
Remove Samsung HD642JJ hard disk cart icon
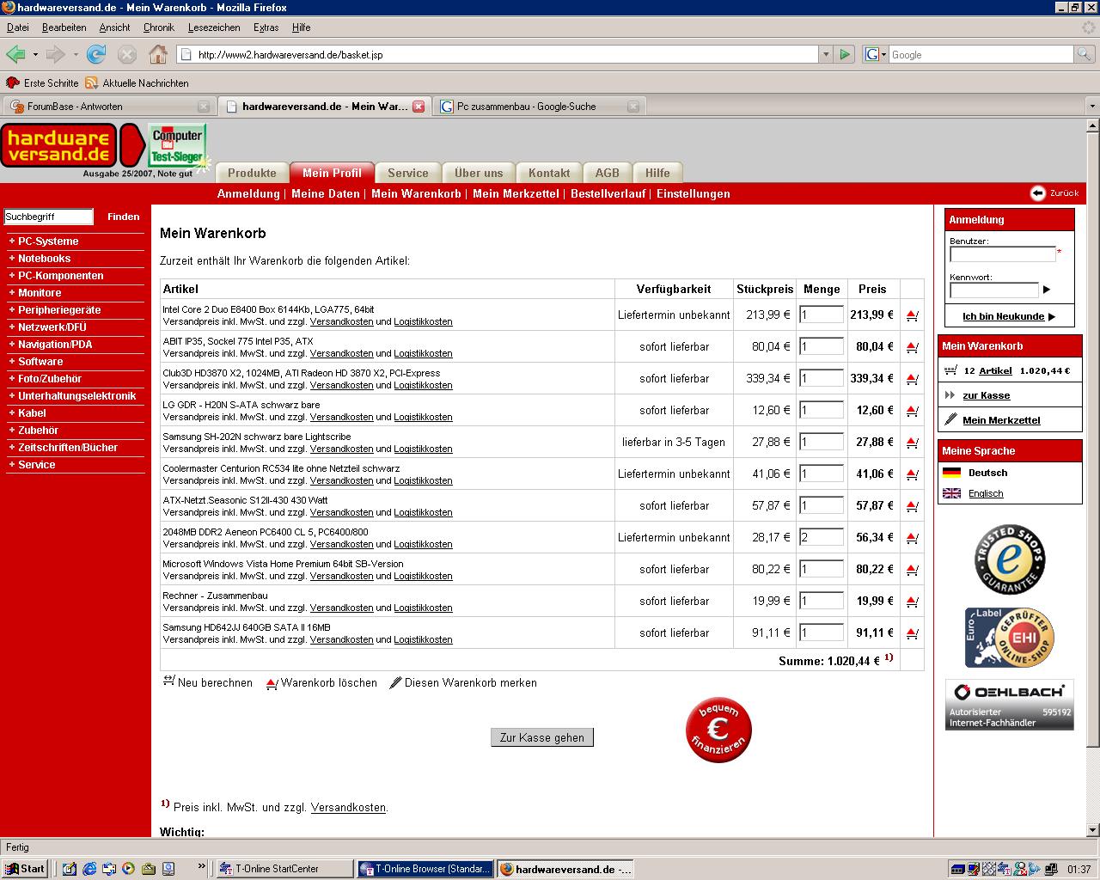click(912, 633)
